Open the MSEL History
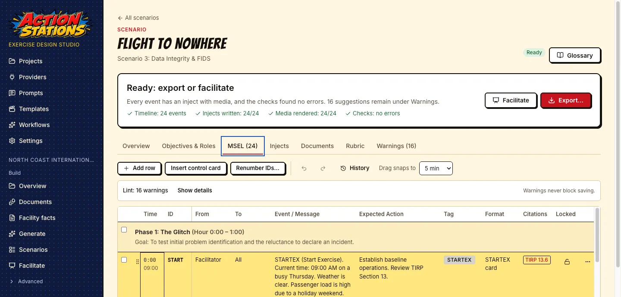621x297 pixels. (x=355, y=168)
